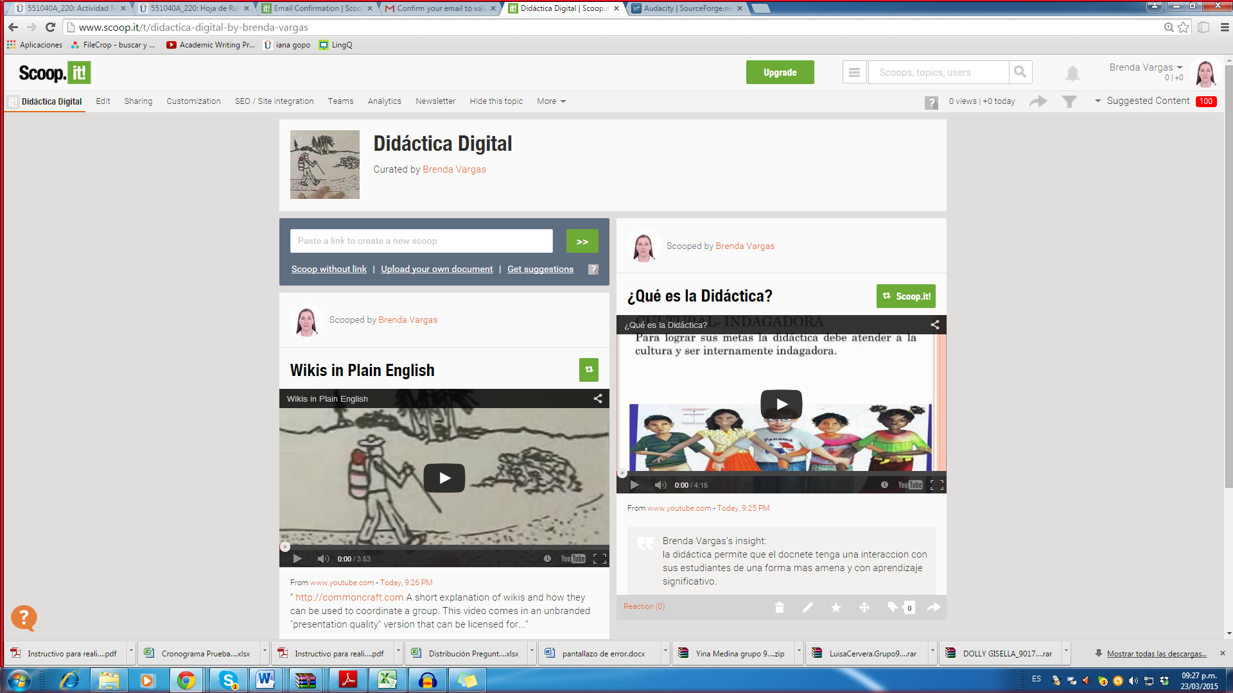Star the ¿Qué es la Didáctica? scoop
This screenshot has height=693, width=1233.
[x=835, y=607]
